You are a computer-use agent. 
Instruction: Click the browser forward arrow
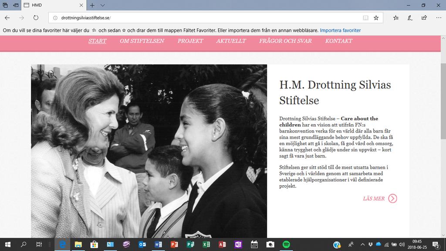pos(22,17)
